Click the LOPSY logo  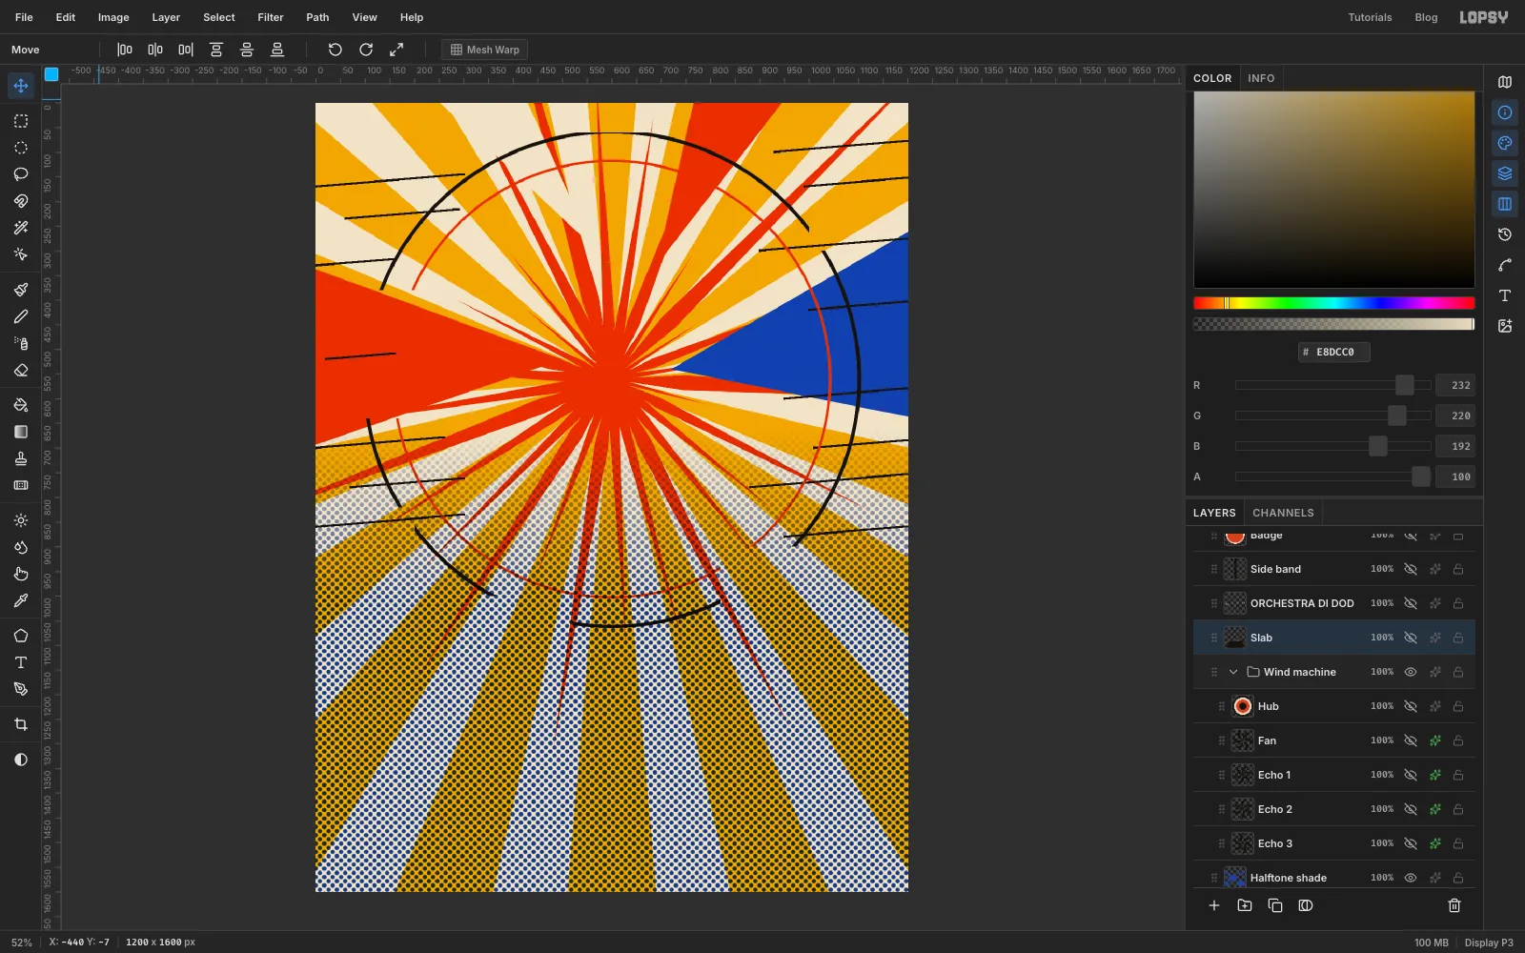tap(1484, 17)
